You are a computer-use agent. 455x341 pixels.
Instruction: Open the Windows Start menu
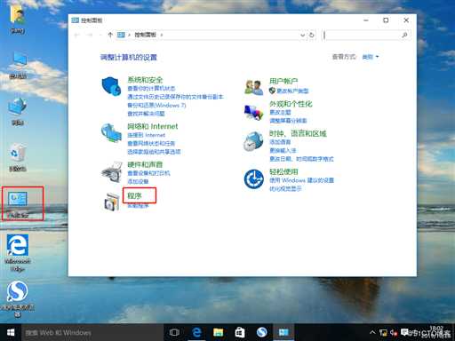(11, 332)
